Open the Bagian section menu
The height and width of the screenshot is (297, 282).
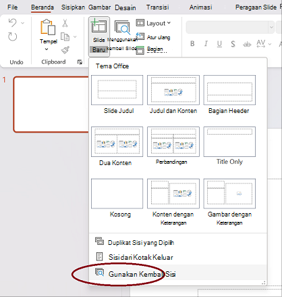[x=150, y=49]
